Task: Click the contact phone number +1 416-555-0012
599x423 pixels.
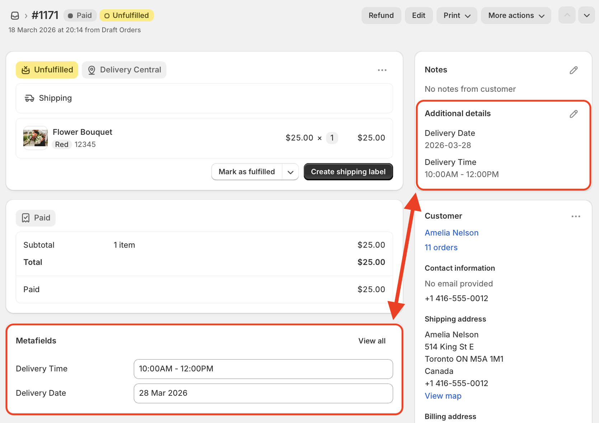Action: (456, 298)
